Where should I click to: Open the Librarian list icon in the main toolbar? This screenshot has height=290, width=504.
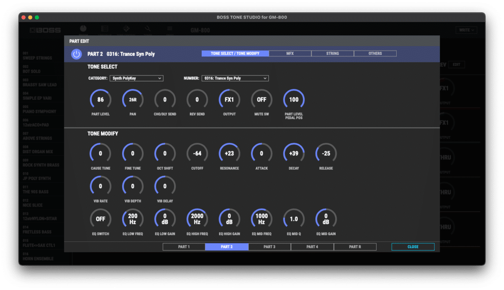(x=104, y=29)
